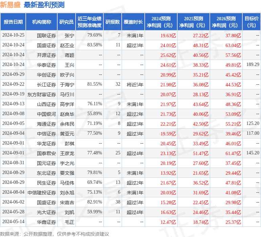The image size is (261, 237).
Task: Click 国联证券 institution name
Action: (46, 36)
